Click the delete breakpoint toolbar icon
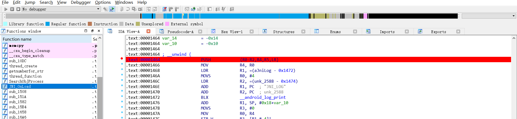517x119 pixels. (177, 9)
